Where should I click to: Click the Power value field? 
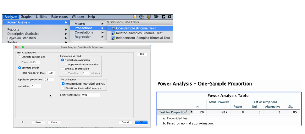[35, 62]
